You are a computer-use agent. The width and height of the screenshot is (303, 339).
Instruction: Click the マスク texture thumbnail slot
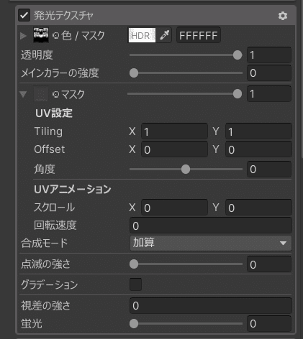41,94
